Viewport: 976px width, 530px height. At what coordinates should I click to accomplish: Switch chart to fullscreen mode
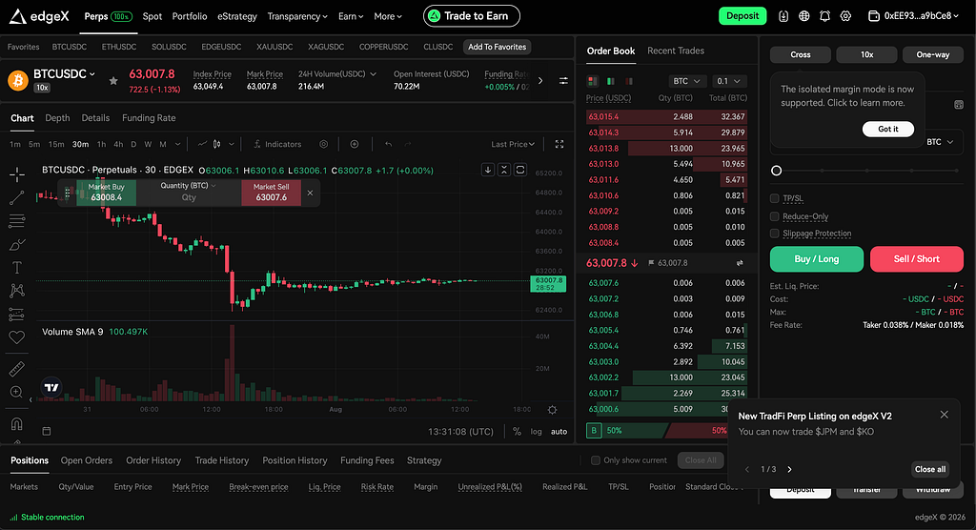point(559,144)
